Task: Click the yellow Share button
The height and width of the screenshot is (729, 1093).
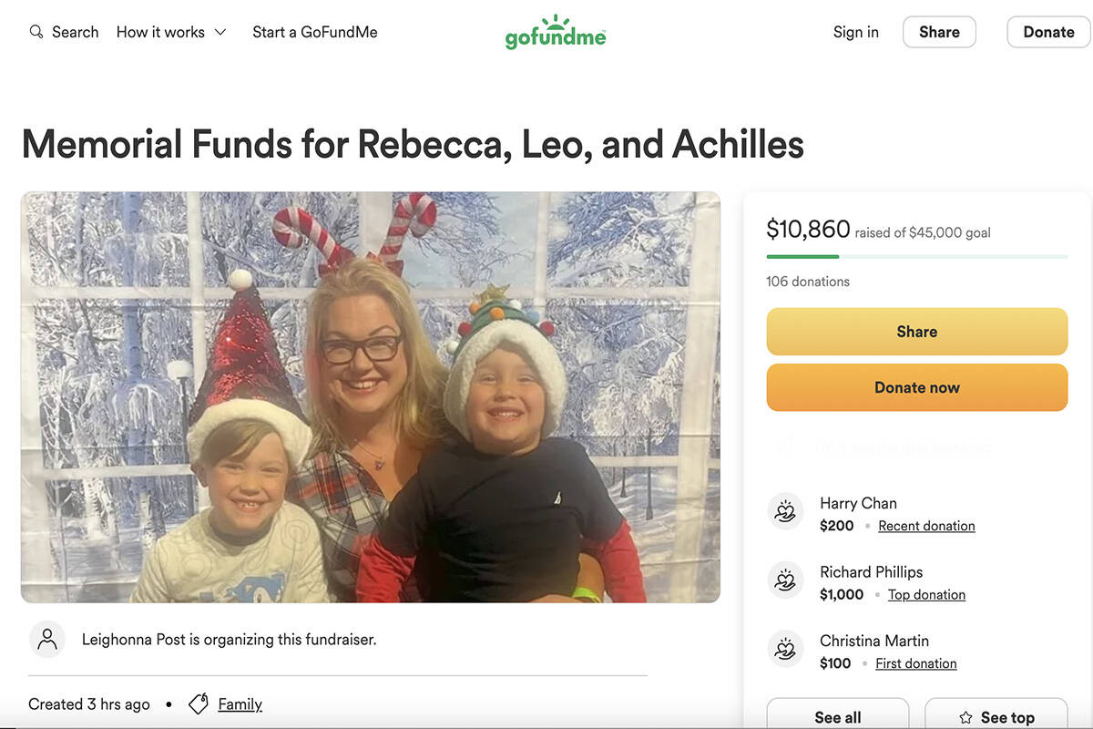Action: [916, 332]
